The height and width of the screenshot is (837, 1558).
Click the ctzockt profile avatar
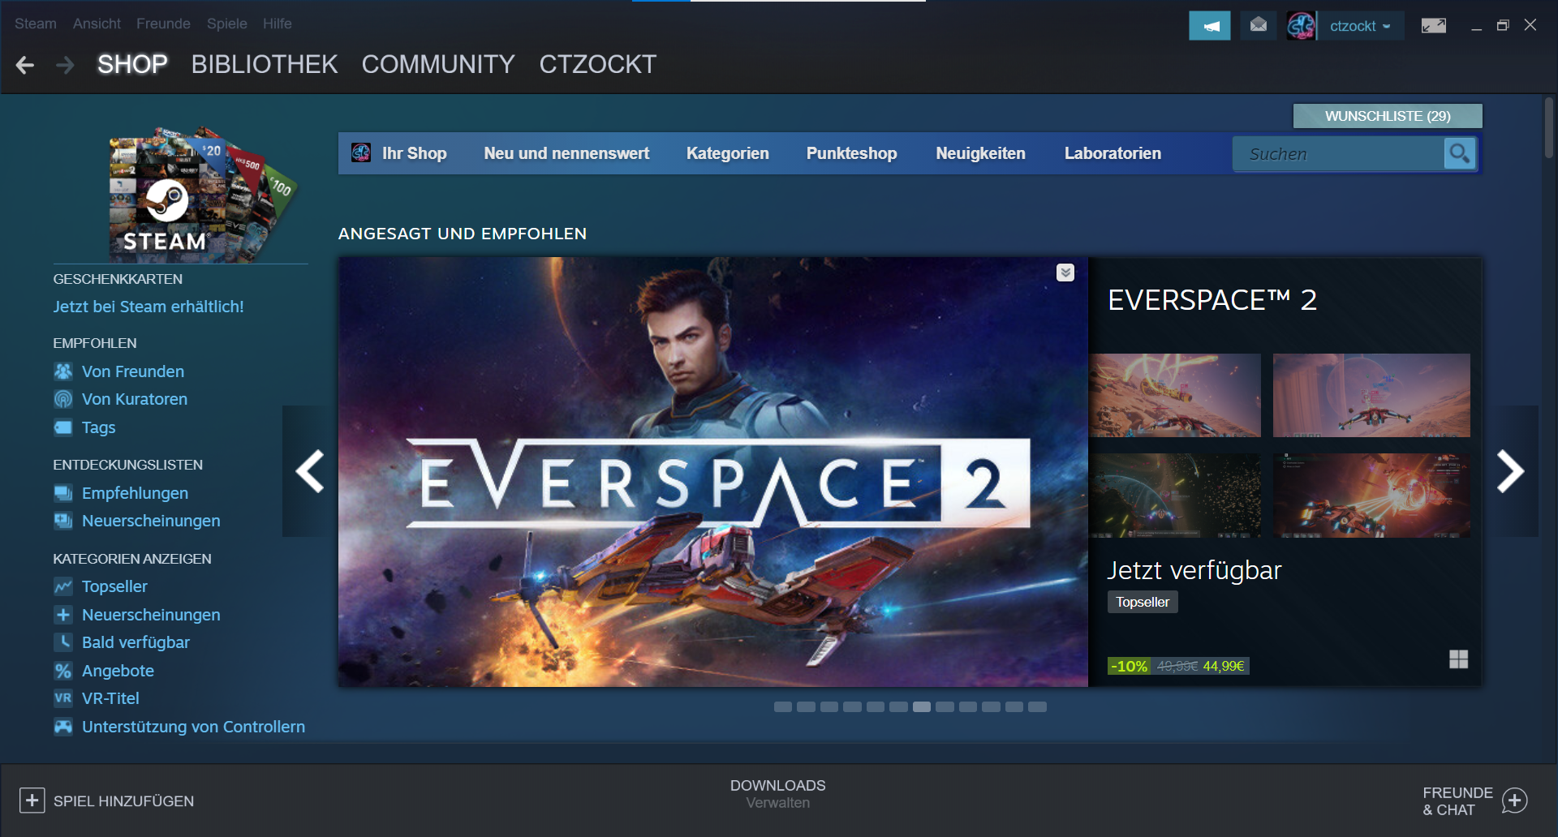tap(1302, 26)
